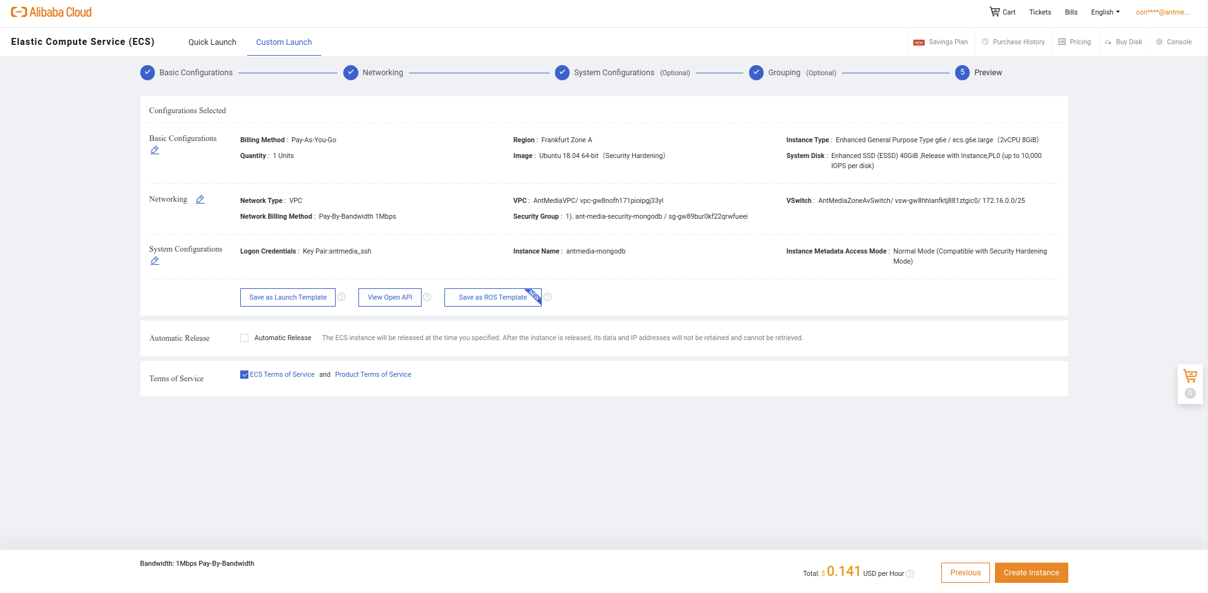Open the Pricing icon link

[1075, 42]
